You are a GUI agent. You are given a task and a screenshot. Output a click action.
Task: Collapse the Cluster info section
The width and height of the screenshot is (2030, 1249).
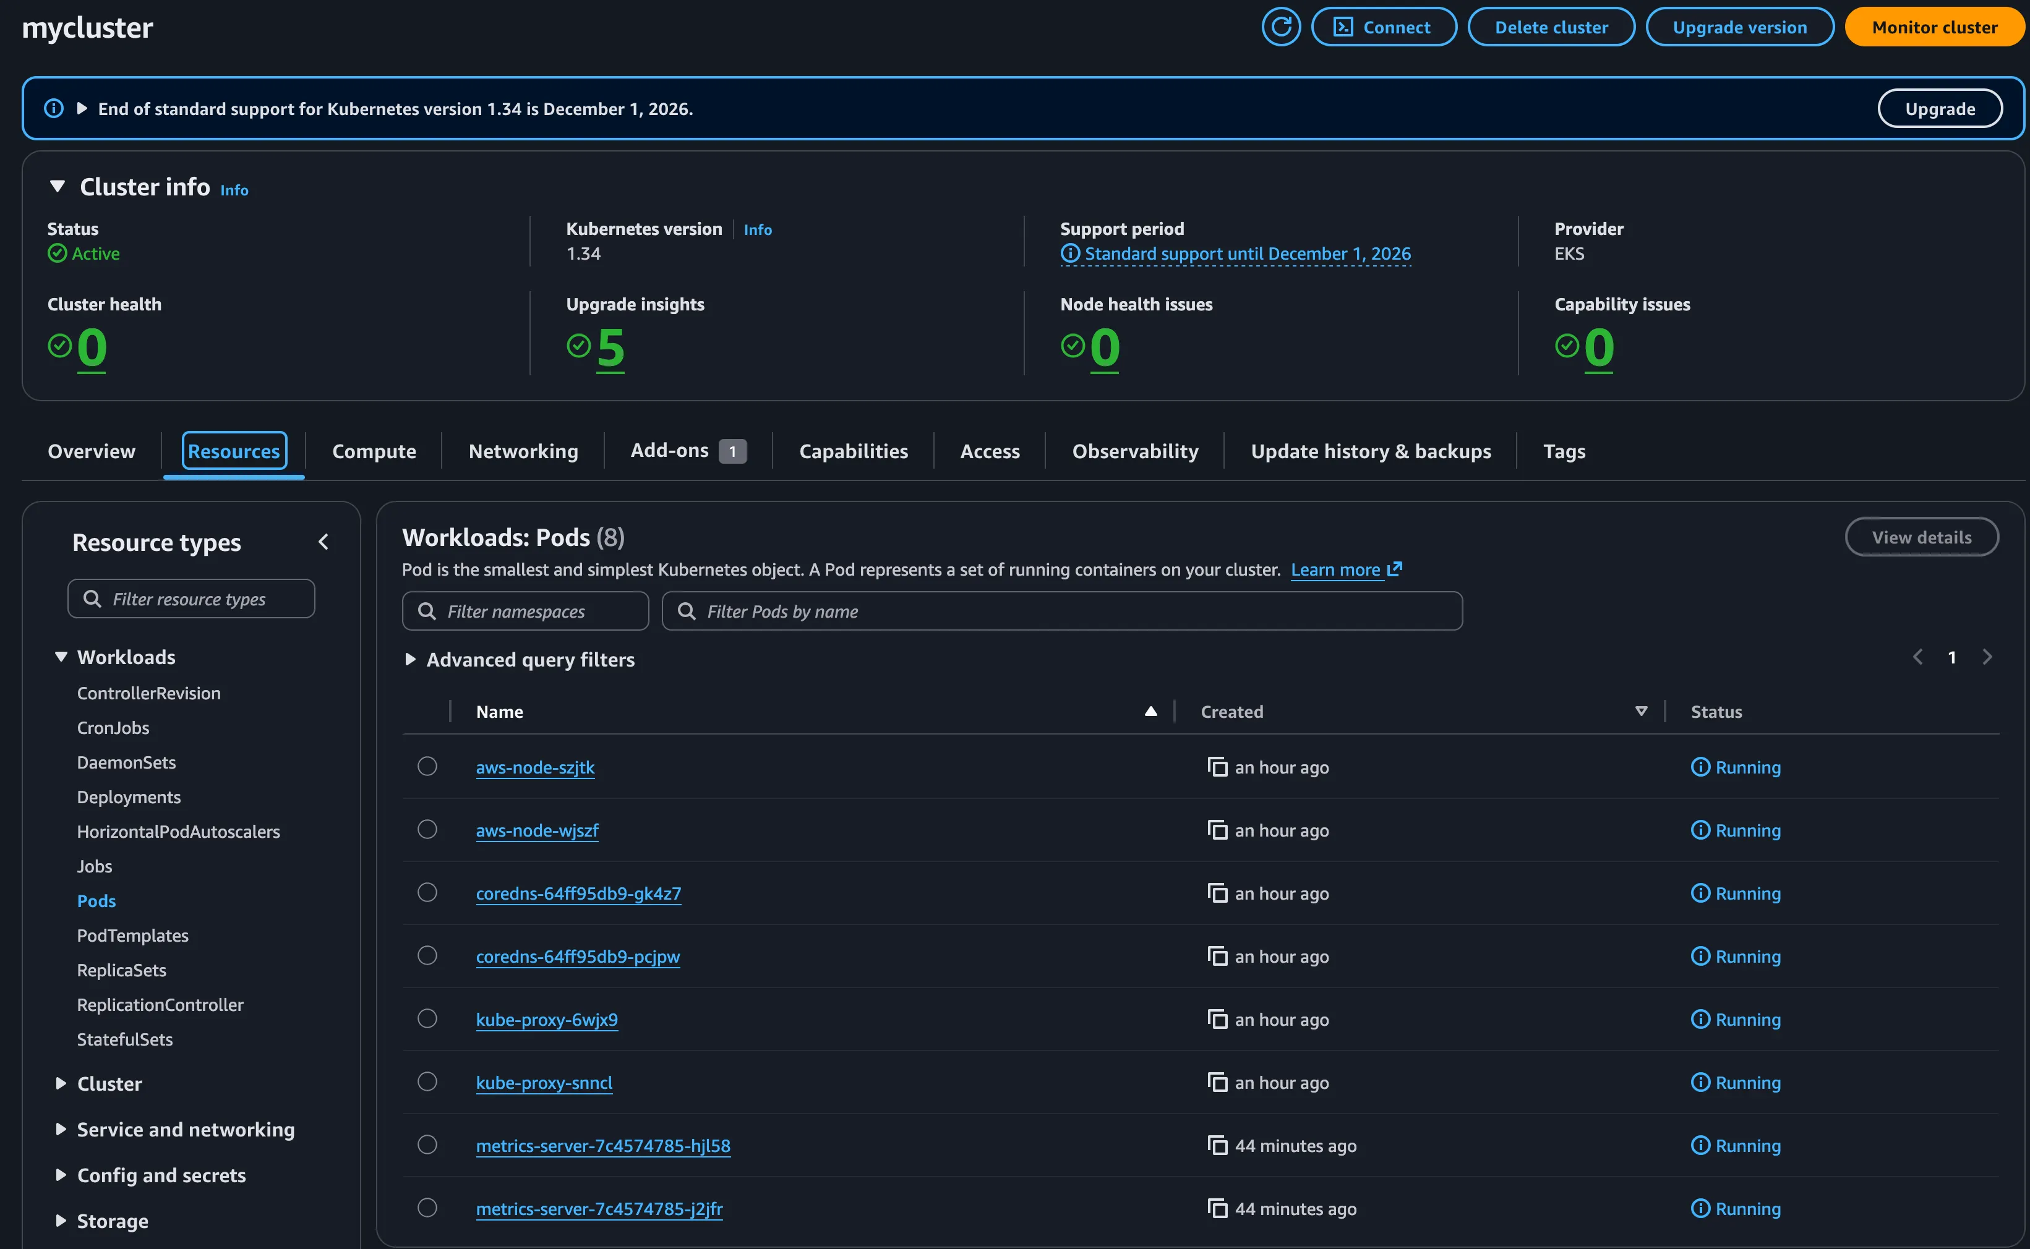pos(57,187)
